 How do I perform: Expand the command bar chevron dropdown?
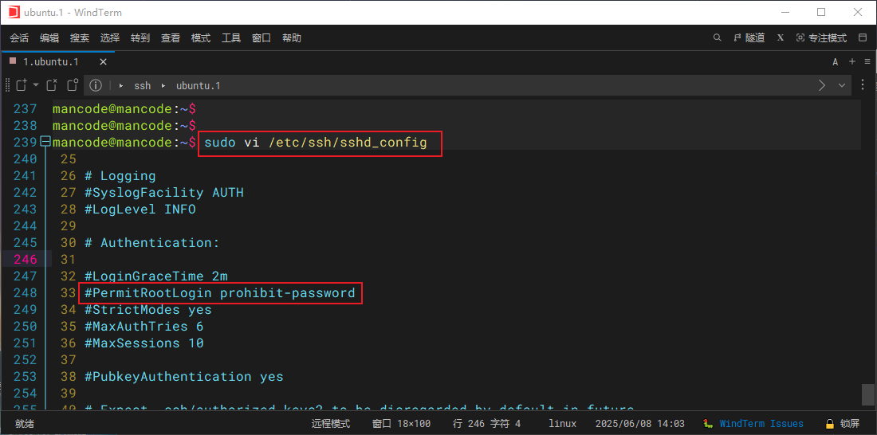(x=842, y=85)
